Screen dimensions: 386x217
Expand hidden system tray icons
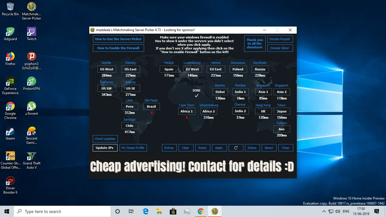click(x=324, y=211)
